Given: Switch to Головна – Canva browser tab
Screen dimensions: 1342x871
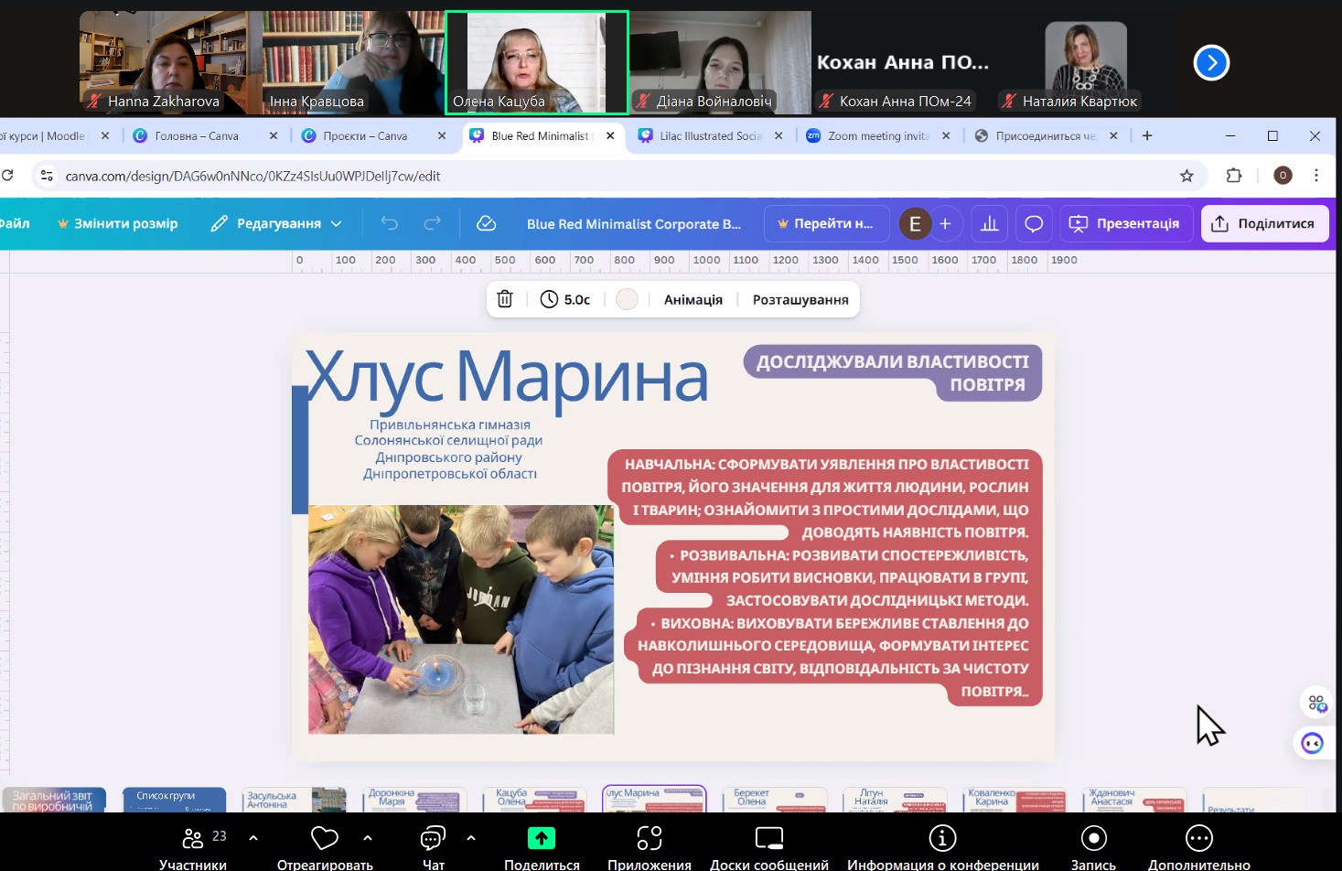Looking at the screenshot, I should [x=197, y=135].
